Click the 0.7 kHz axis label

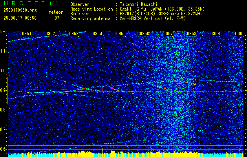[3, 130]
